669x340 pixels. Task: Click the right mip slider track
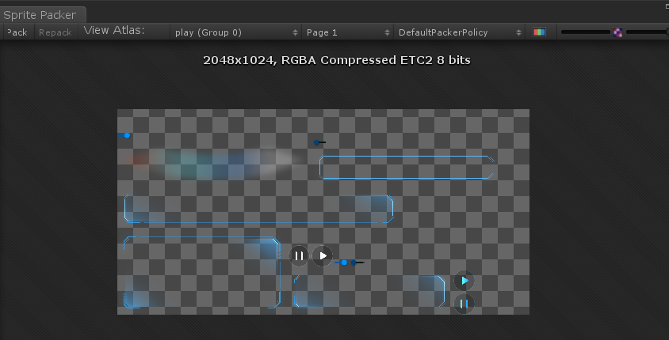tap(647, 32)
